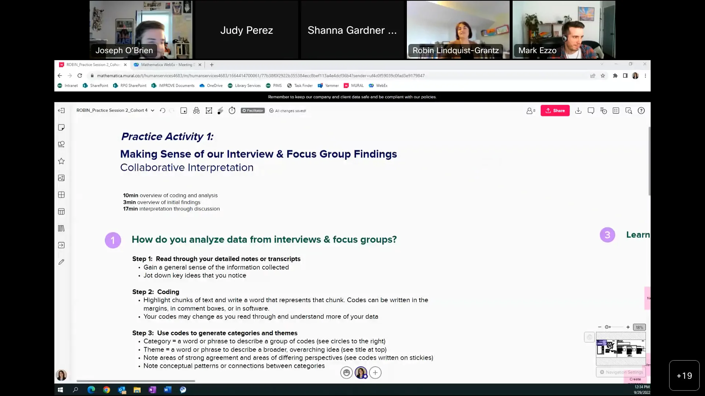
Task: Select the draw pencil tool
Action: pyautogui.click(x=61, y=262)
